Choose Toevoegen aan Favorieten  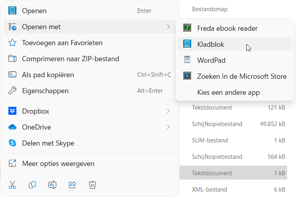(x=90, y=43)
